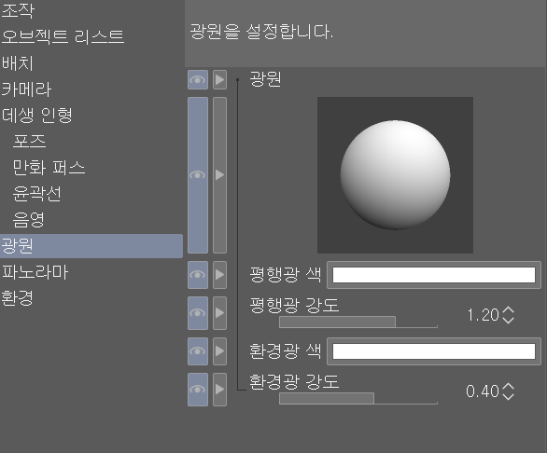Select 데생 인형 category
The image size is (547, 453).
(37, 116)
